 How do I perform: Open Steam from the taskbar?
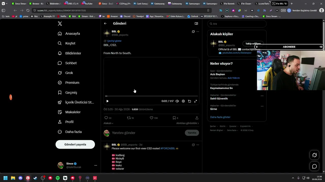coord(35,178)
